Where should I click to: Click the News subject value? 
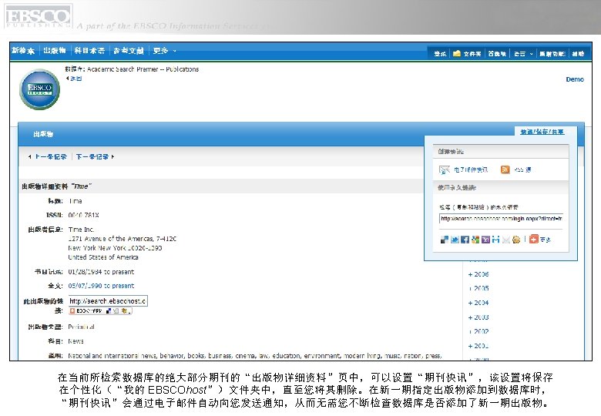point(76,341)
